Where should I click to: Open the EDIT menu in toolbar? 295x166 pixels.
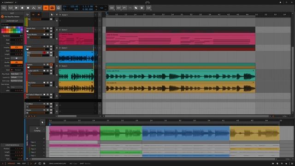[118, 8]
